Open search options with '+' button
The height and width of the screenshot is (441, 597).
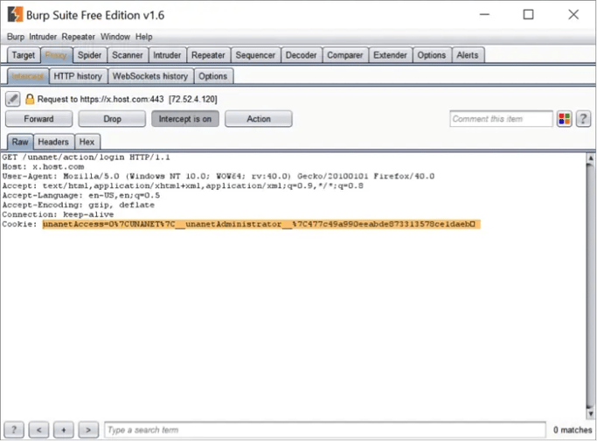point(63,430)
